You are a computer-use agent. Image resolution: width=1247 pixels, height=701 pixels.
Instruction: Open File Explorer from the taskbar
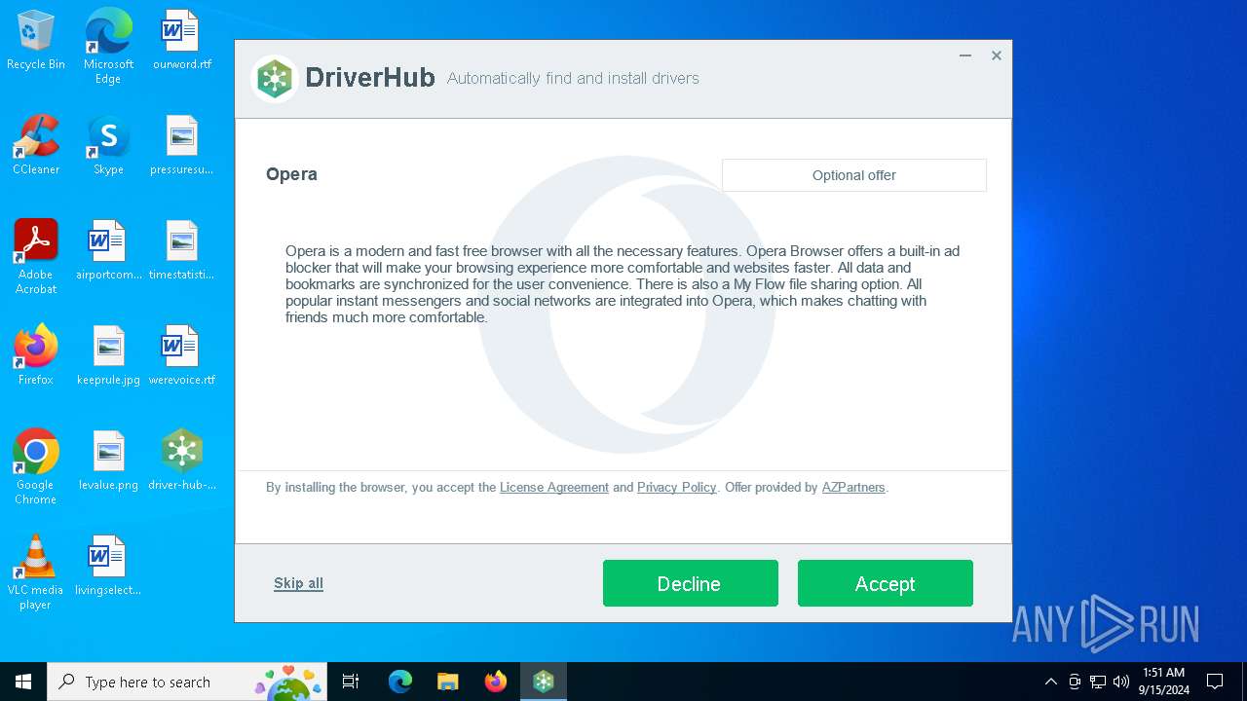click(x=448, y=682)
